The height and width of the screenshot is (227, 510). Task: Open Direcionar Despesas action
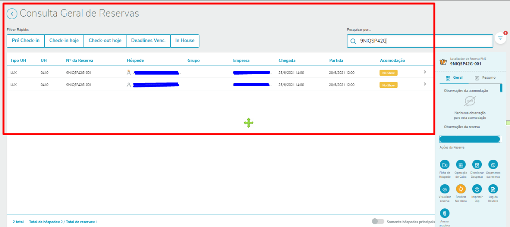477,164
